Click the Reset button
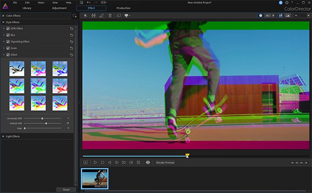 pyautogui.click(x=66, y=189)
